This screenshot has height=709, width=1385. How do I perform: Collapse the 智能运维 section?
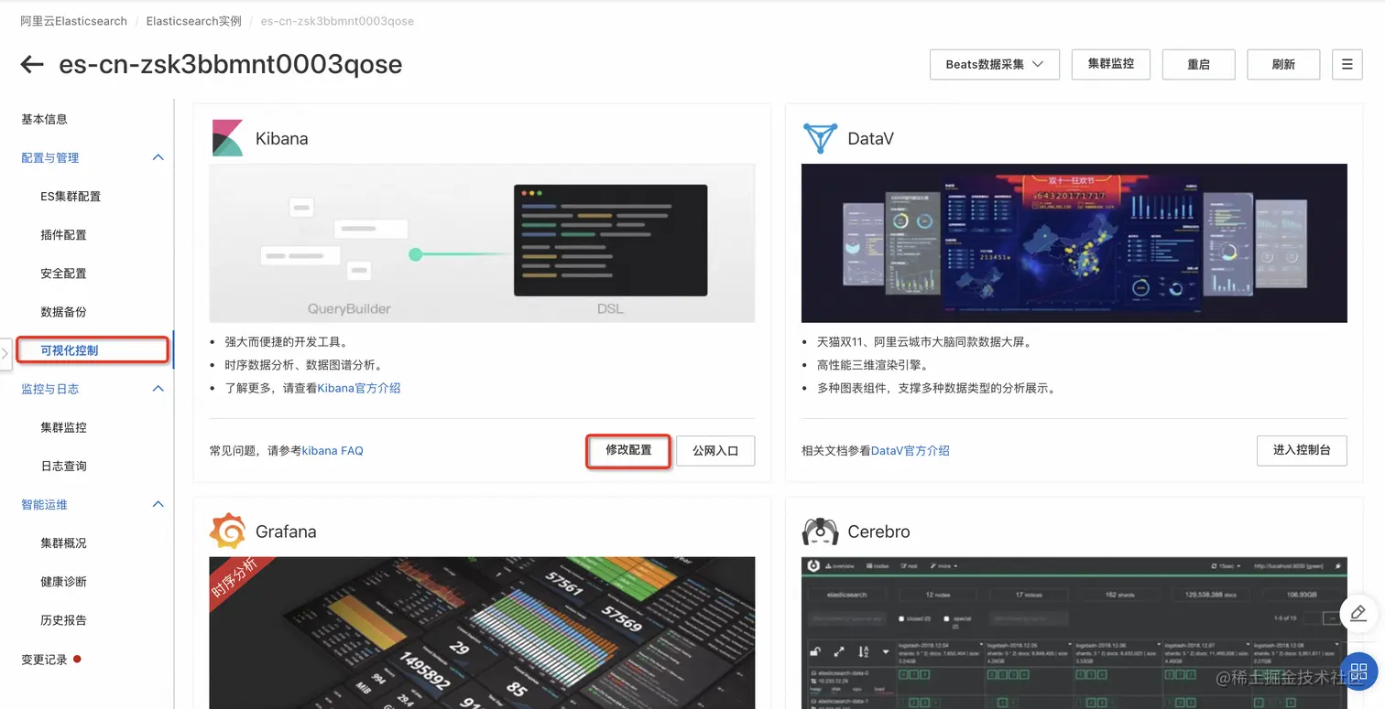158,504
